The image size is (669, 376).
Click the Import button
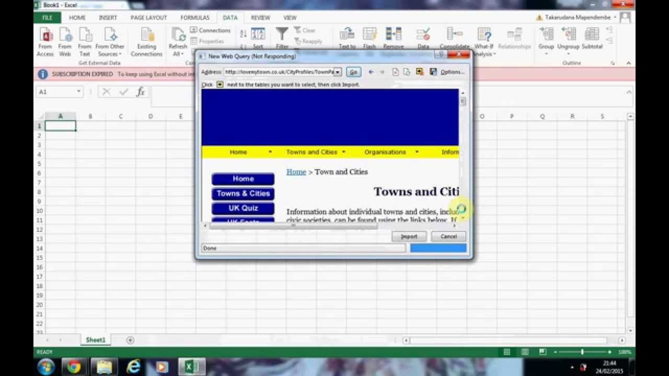pos(409,237)
